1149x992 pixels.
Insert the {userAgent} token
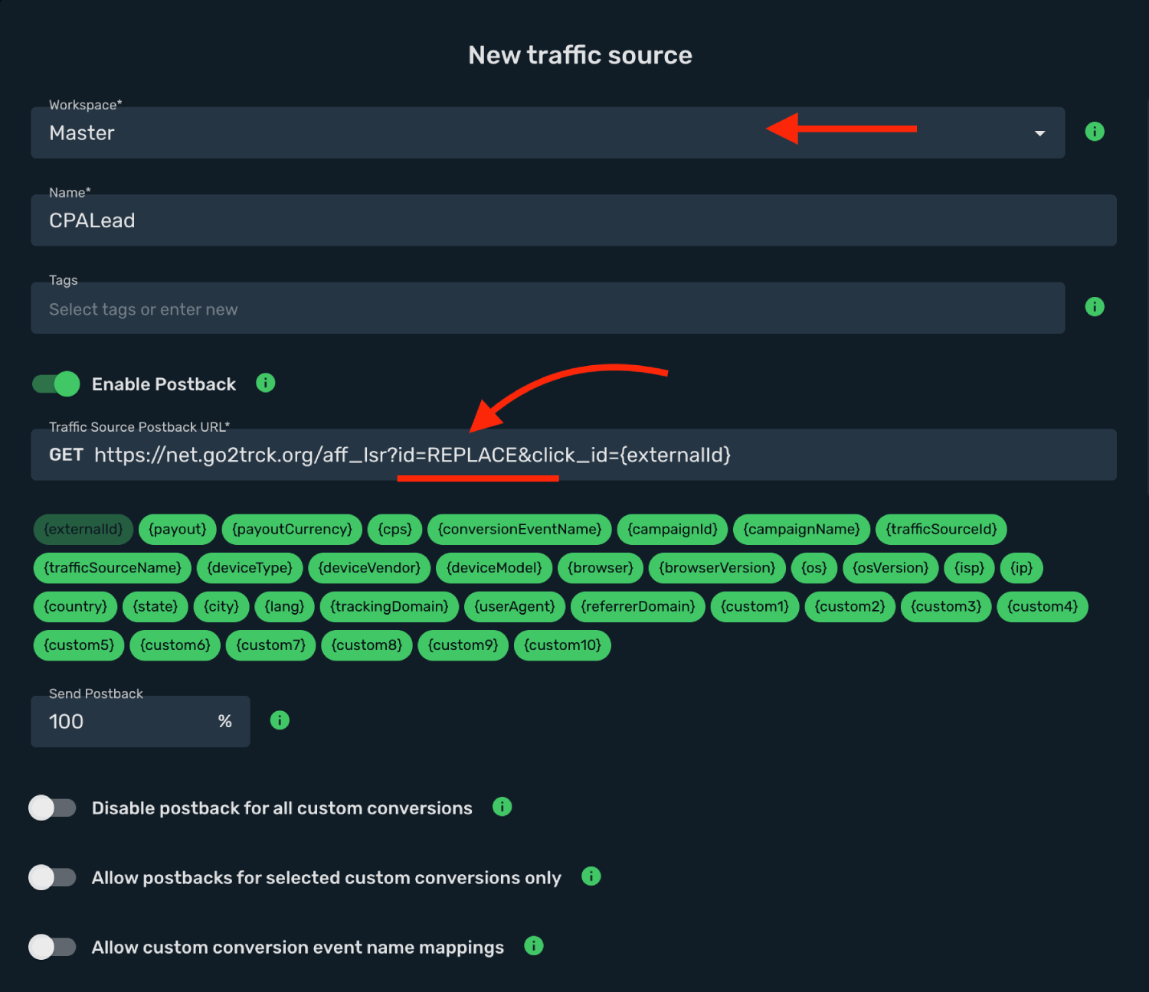515,607
